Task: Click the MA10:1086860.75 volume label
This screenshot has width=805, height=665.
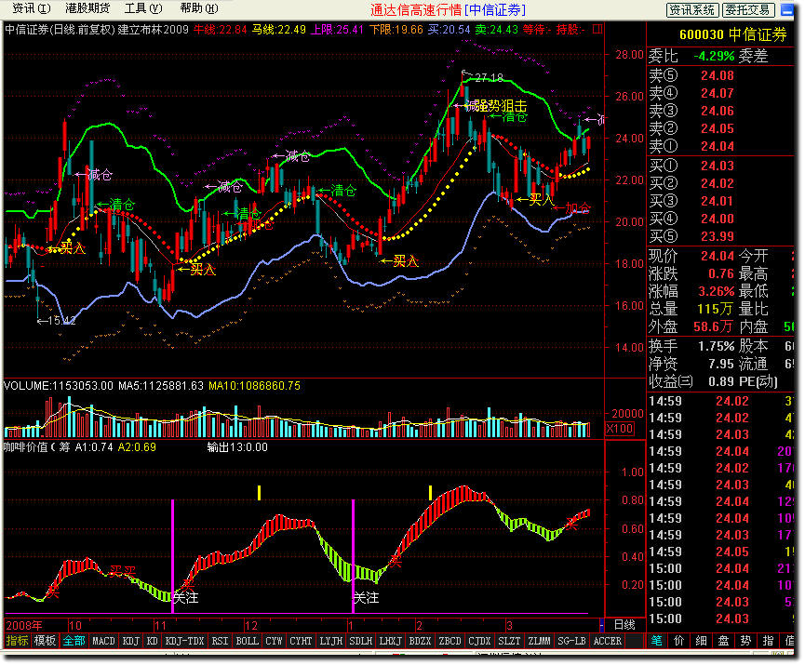Action: (254, 386)
